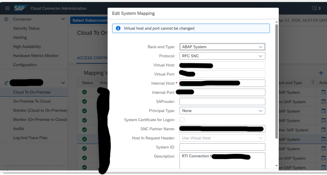Viewport: 327px width, 175px height.
Task: Open the Protocol dropdown showing RFC SNC
Action: point(222,56)
